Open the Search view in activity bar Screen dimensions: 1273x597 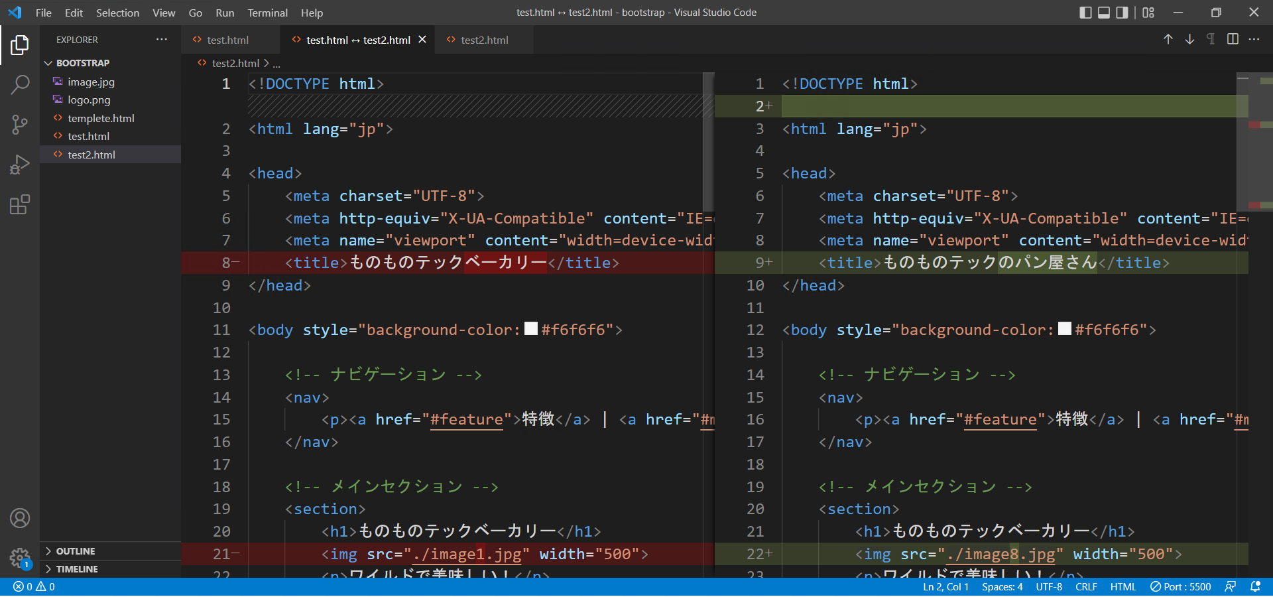(20, 84)
